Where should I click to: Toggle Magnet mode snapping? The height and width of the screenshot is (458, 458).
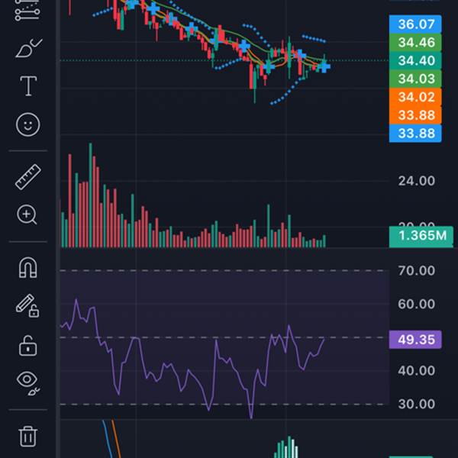(28, 267)
